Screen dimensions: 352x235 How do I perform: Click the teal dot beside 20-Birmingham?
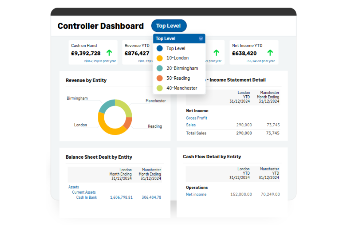[159, 68]
